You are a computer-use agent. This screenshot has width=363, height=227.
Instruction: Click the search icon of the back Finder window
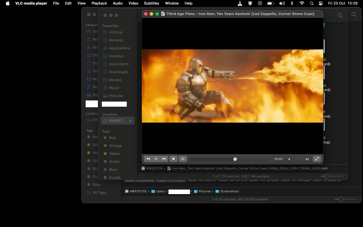[353, 14]
